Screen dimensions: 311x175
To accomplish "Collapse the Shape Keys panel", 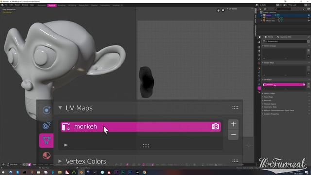I will (x=263, y=63).
